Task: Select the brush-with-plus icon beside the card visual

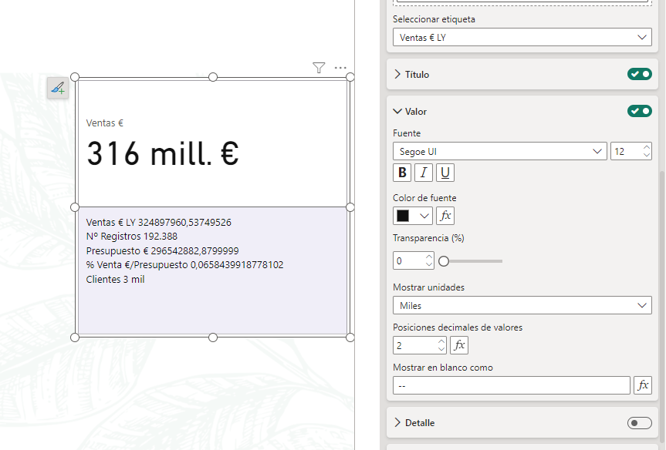Action: [58, 89]
